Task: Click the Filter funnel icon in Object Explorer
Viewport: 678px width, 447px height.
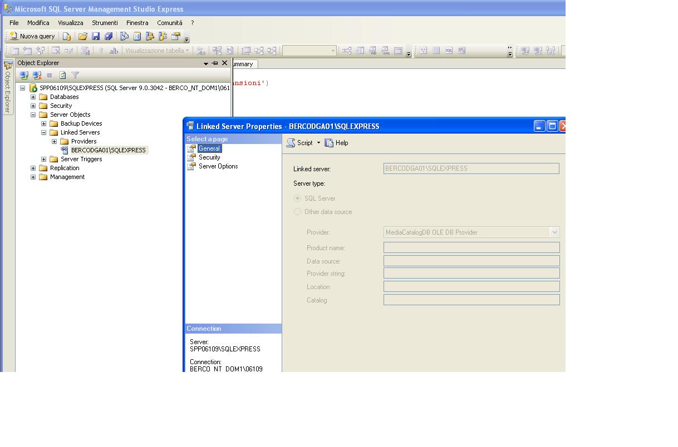Action: [75, 75]
